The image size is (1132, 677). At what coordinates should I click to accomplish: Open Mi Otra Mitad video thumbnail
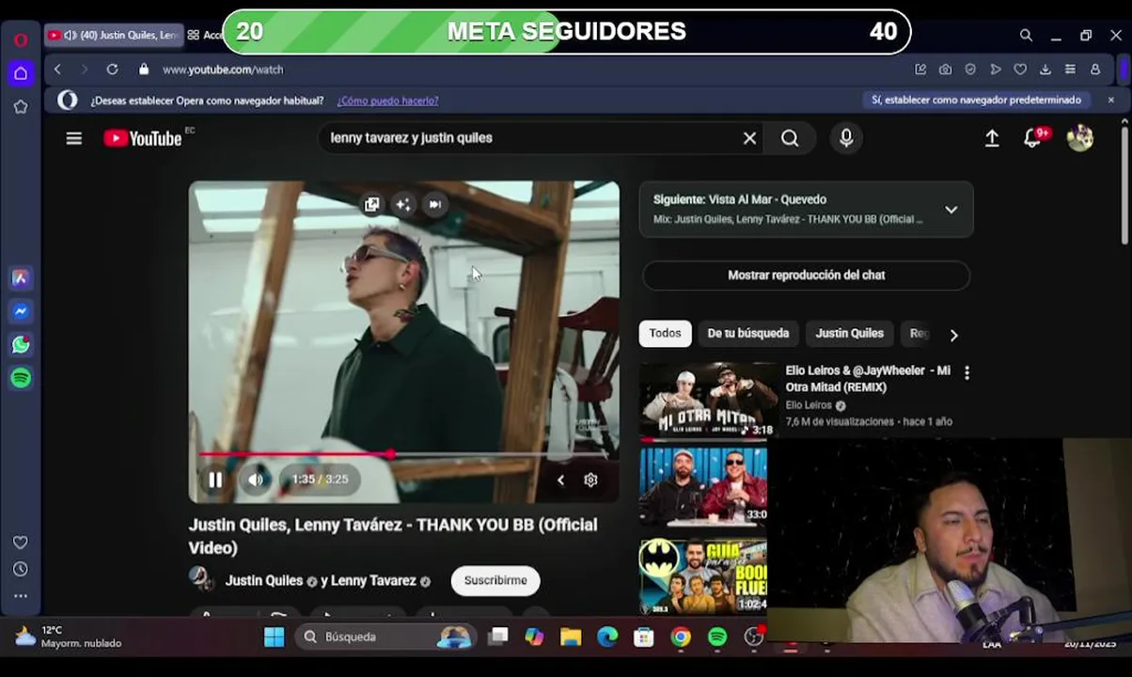click(709, 401)
